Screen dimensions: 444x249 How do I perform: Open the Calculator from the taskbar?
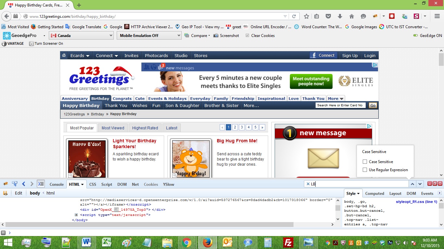268,242
